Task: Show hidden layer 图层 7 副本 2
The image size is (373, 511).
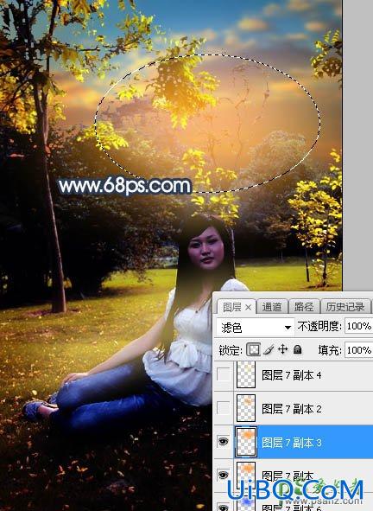Action: point(224,407)
